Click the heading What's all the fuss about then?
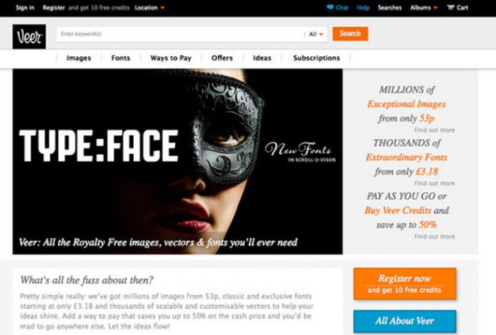The width and height of the screenshot is (496, 335). [86, 280]
